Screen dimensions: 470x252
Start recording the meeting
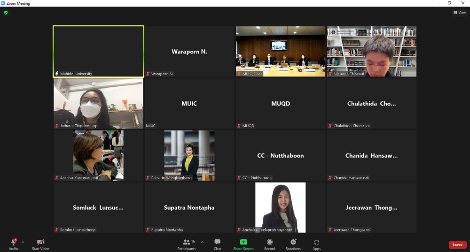270,243
